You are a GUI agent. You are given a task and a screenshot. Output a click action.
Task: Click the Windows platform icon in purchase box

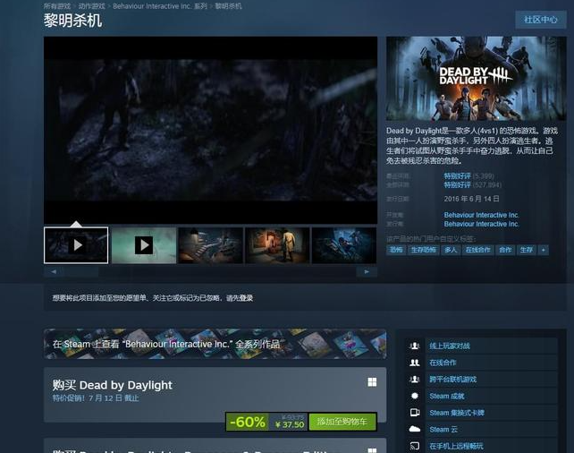[372, 382]
